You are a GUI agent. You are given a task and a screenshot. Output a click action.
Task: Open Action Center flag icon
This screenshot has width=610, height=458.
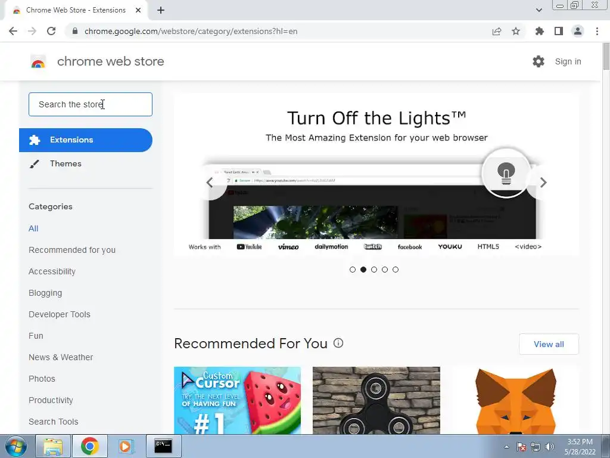(x=521, y=447)
